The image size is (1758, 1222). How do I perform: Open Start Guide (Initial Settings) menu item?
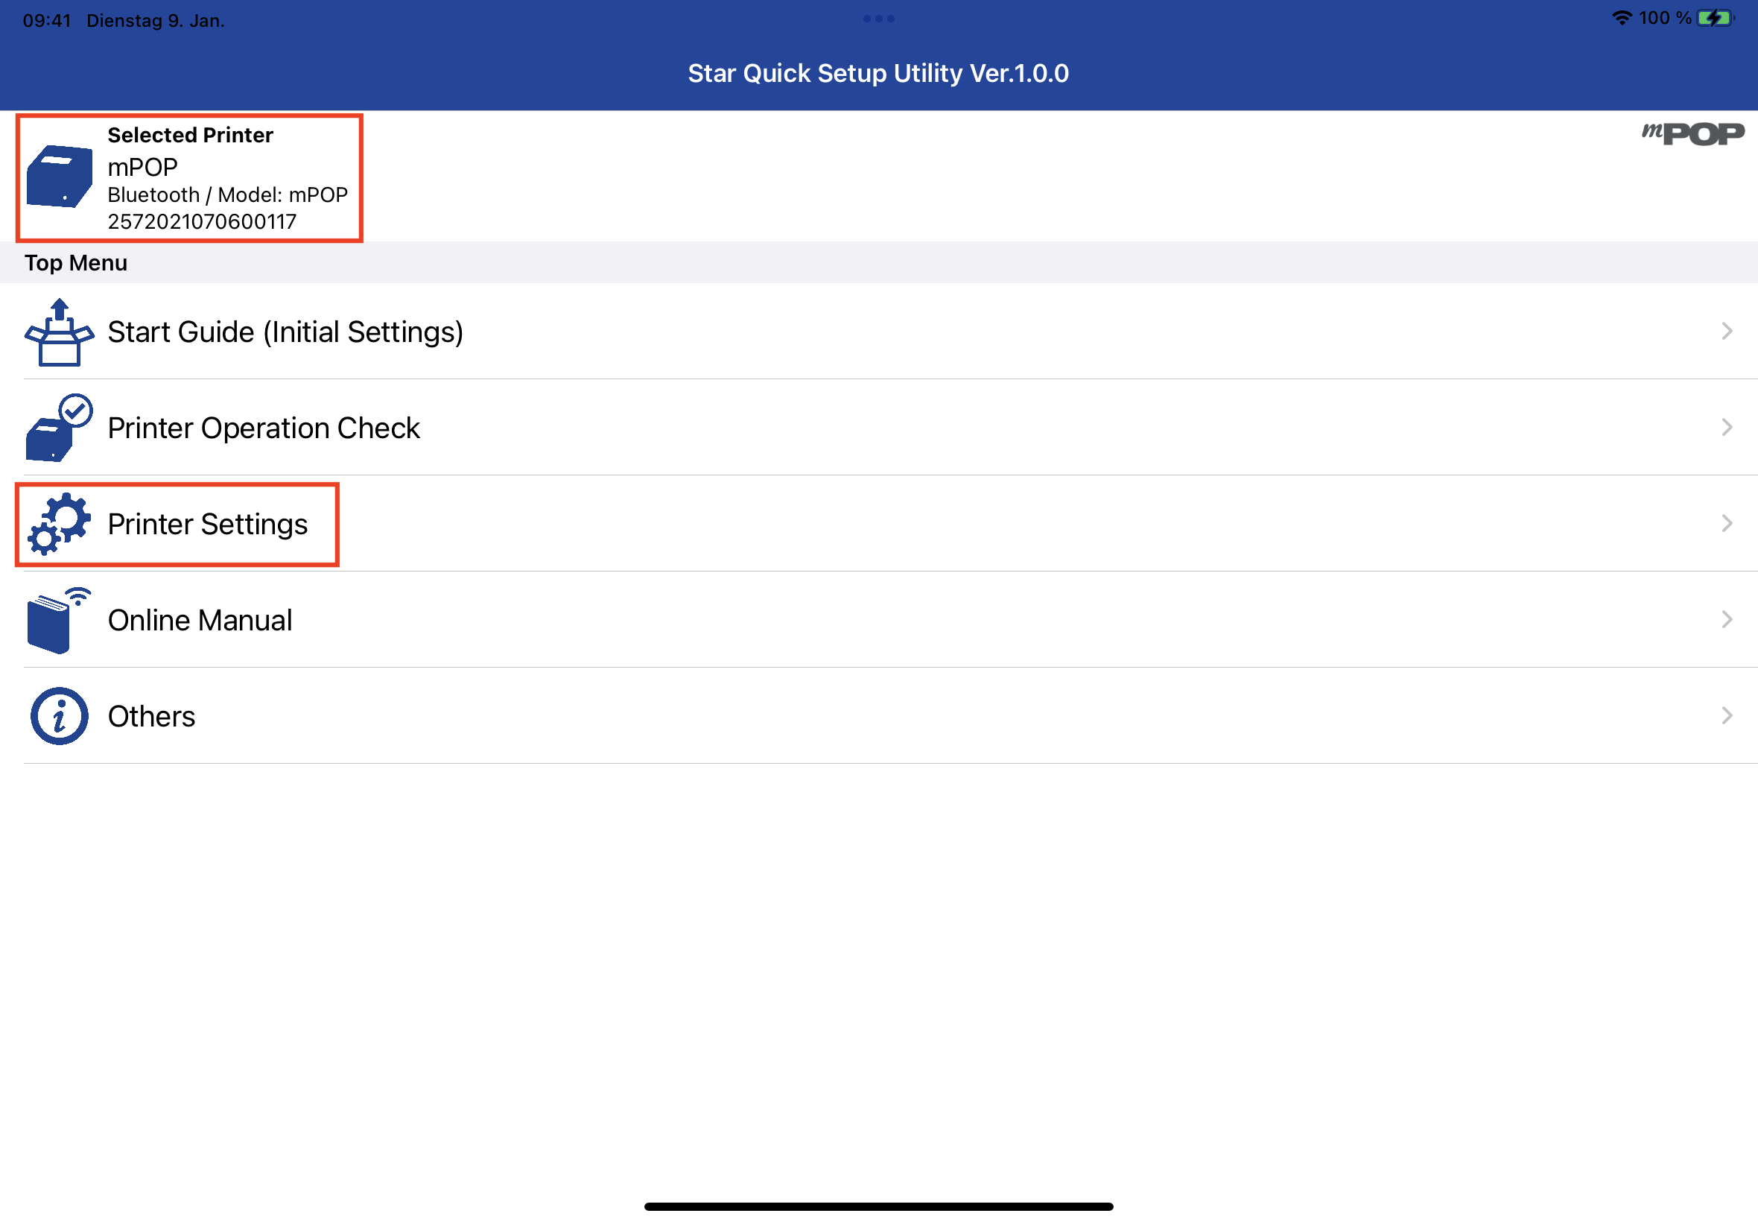point(285,332)
